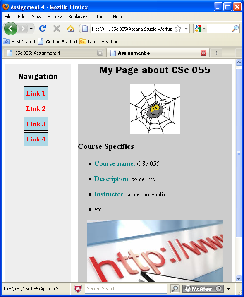
Task: Click the McAfee shield icon in status bar
Action: pyautogui.click(x=78, y=289)
